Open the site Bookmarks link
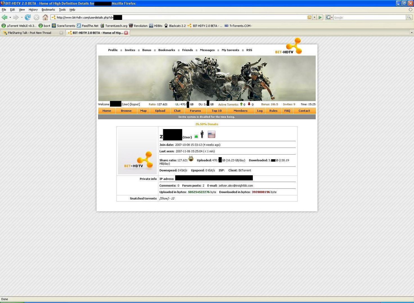 166,50
